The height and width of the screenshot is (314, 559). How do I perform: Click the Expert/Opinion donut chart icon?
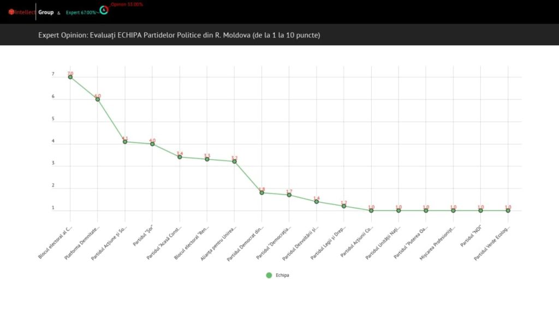pos(103,10)
